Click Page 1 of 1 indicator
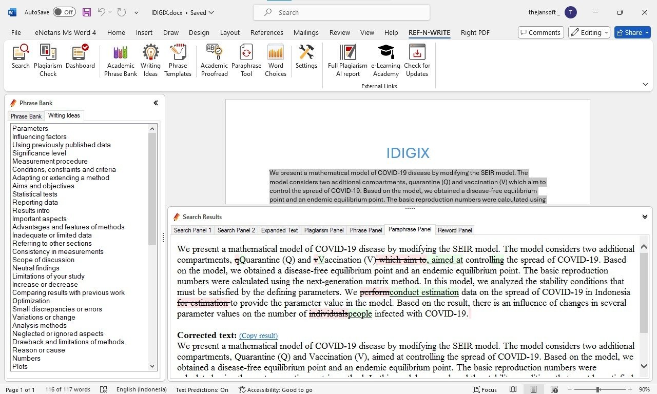This screenshot has height=394, width=657. 21,389
